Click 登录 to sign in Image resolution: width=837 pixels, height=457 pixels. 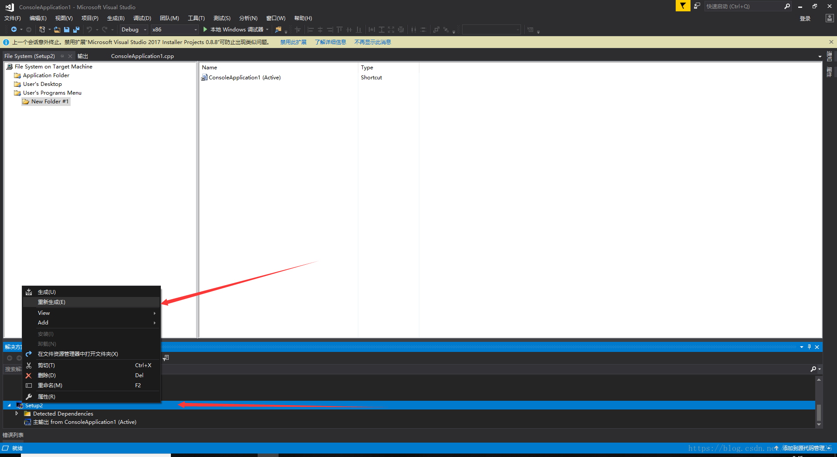805,18
